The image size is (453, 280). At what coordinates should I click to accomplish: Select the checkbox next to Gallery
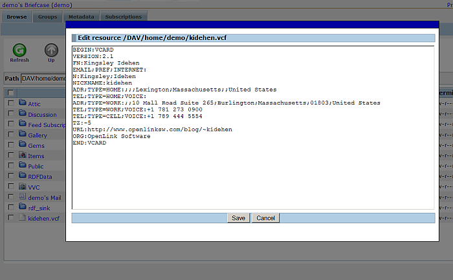(11, 135)
